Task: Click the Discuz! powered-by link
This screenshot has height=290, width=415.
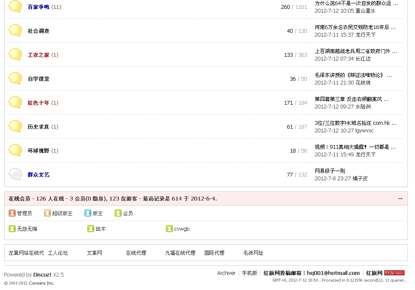Action: [x=42, y=275]
